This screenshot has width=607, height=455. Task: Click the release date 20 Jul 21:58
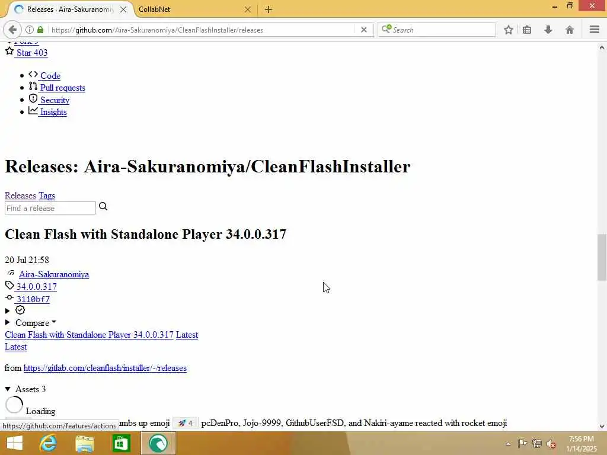tap(27, 260)
